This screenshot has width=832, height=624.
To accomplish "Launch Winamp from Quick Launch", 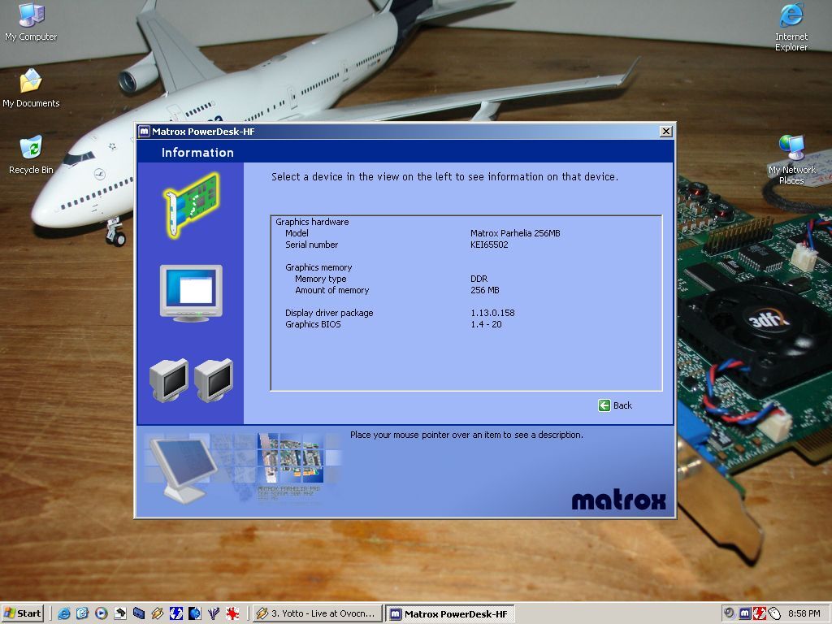I will pyautogui.click(x=157, y=613).
